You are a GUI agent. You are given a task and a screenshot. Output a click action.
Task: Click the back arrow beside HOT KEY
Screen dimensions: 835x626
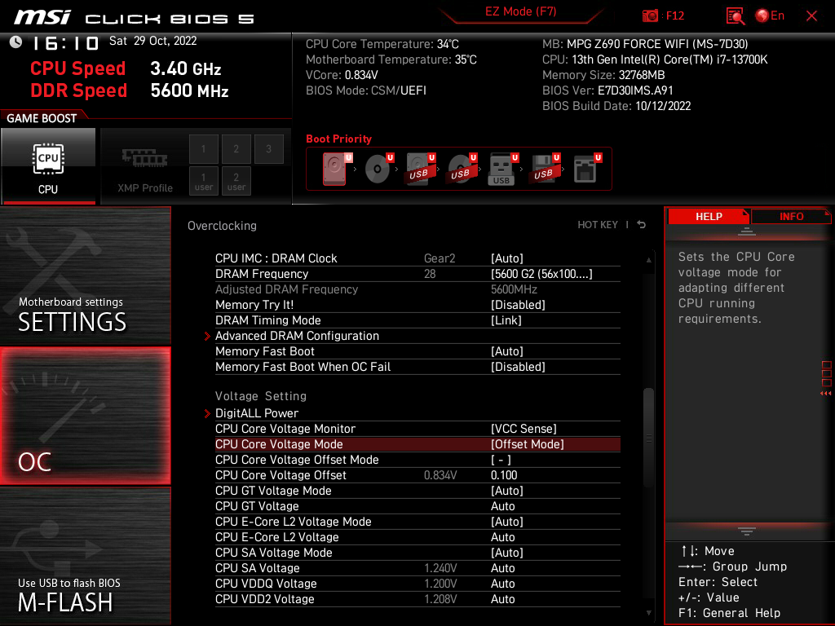(642, 225)
